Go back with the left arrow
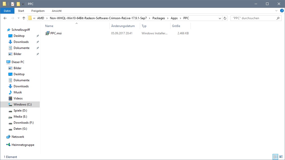 [x=5, y=18]
